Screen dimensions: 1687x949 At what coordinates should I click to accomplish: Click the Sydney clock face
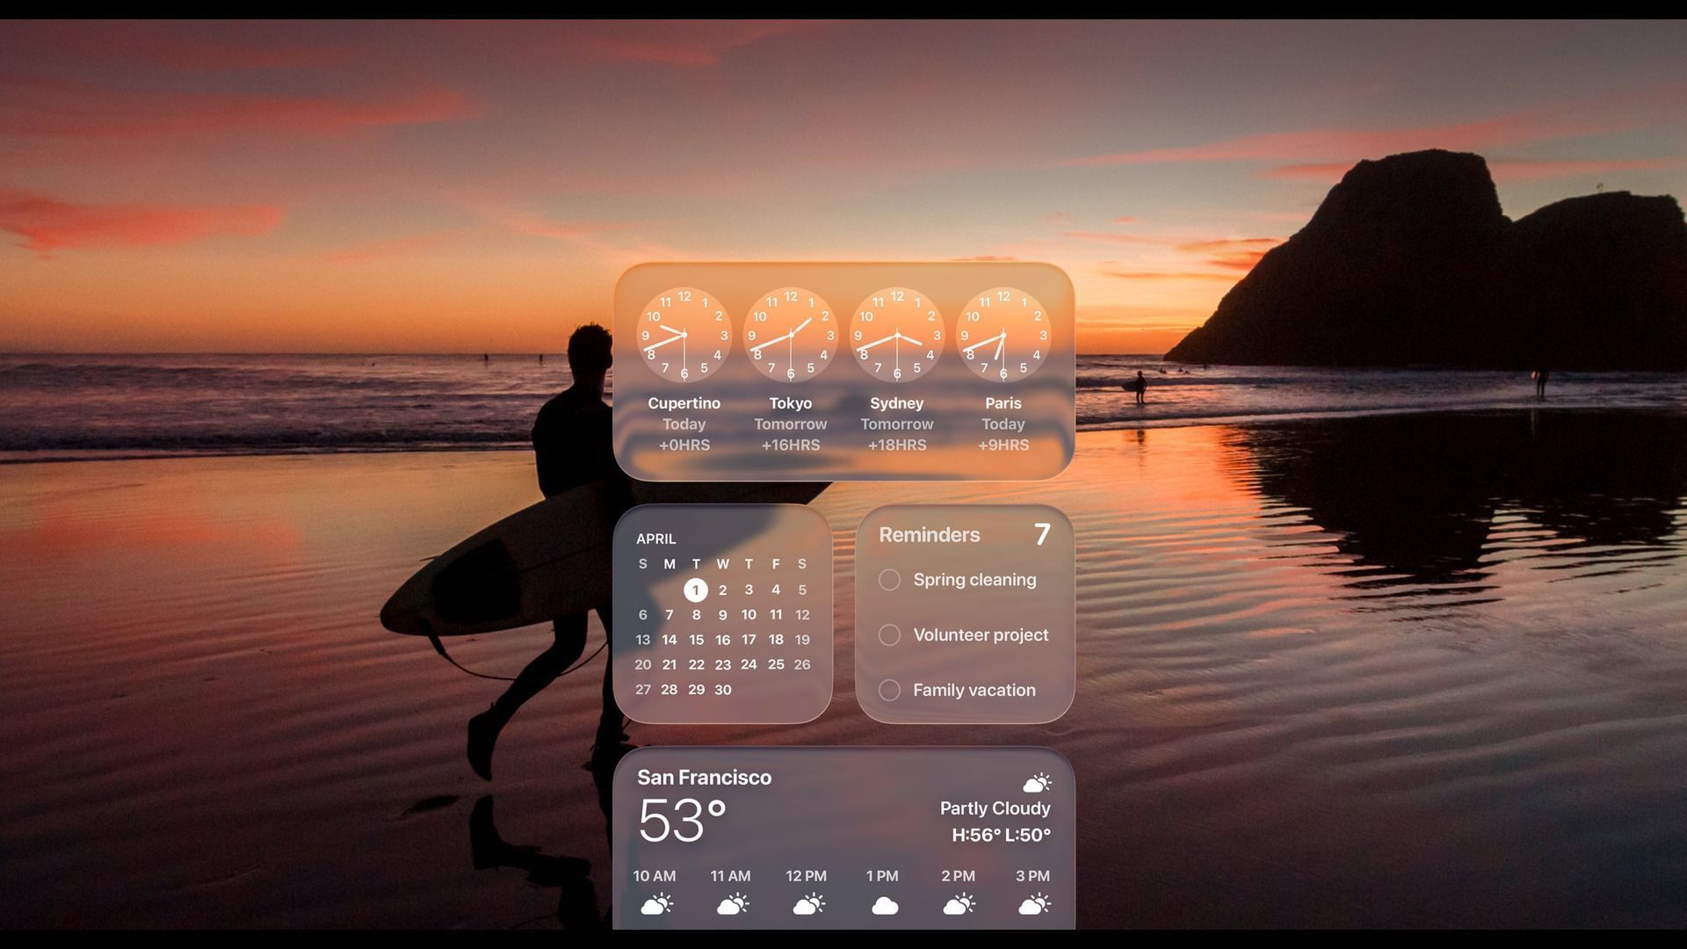(x=896, y=336)
